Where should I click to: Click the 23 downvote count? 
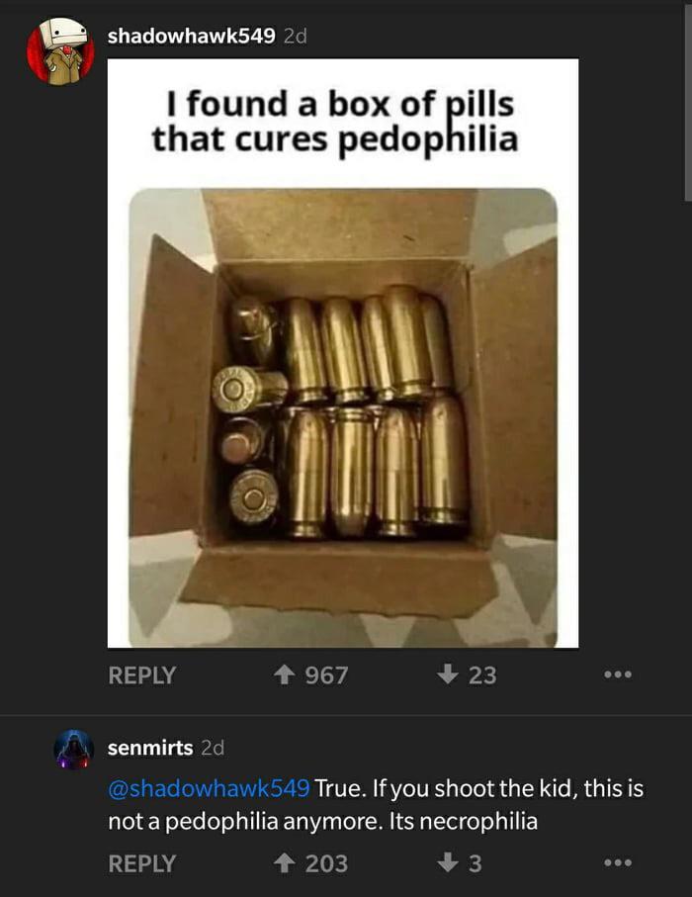482,675
